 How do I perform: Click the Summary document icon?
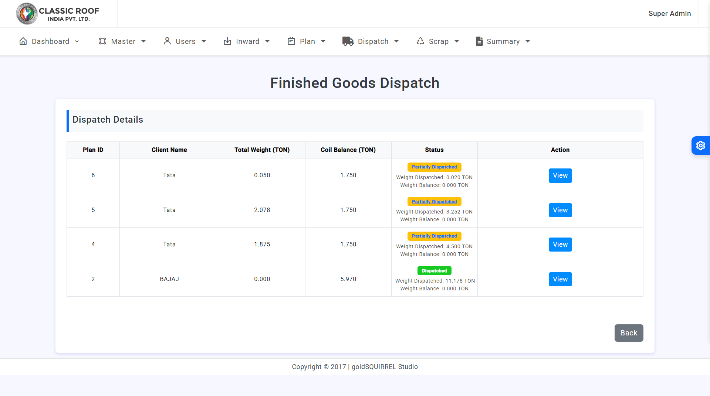click(479, 41)
